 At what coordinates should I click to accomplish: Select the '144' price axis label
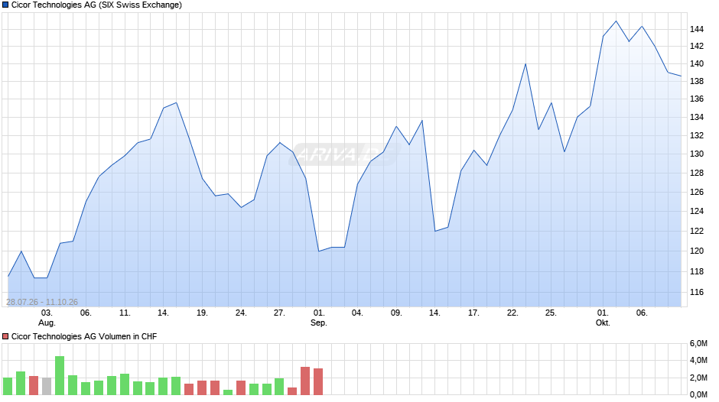[x=697, y=29]
